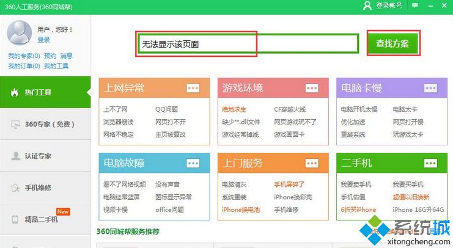Open the 消息 link
453x248 pixels.
point(66,56)
